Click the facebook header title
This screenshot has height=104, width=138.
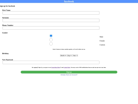[69, 2]
